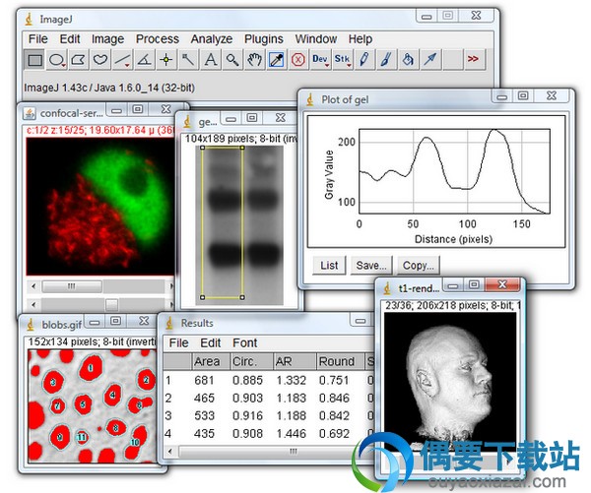Select the Arrow tool
The image size is (591, 493).
pyautogui.click(x=430, y=59)
